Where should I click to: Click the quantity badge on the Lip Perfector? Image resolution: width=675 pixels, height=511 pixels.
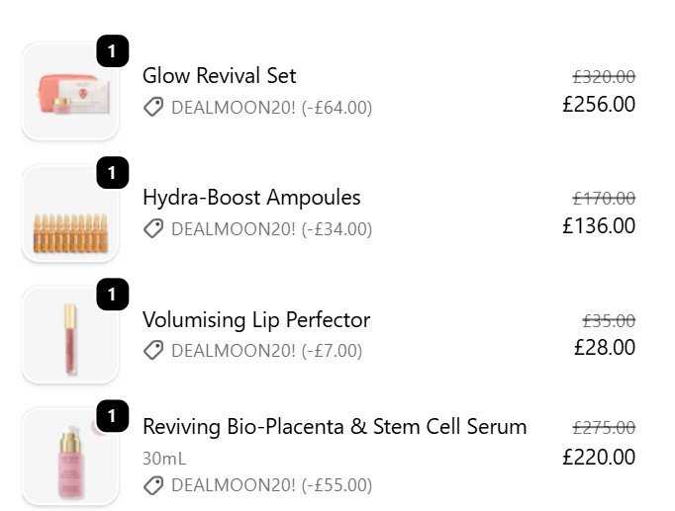[x=113, y=295]
